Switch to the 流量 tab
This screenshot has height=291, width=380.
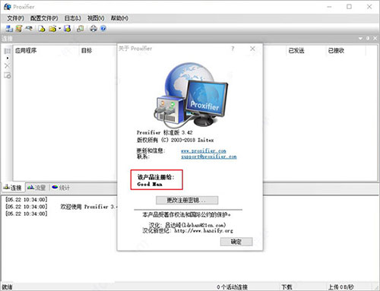(36, 188)
